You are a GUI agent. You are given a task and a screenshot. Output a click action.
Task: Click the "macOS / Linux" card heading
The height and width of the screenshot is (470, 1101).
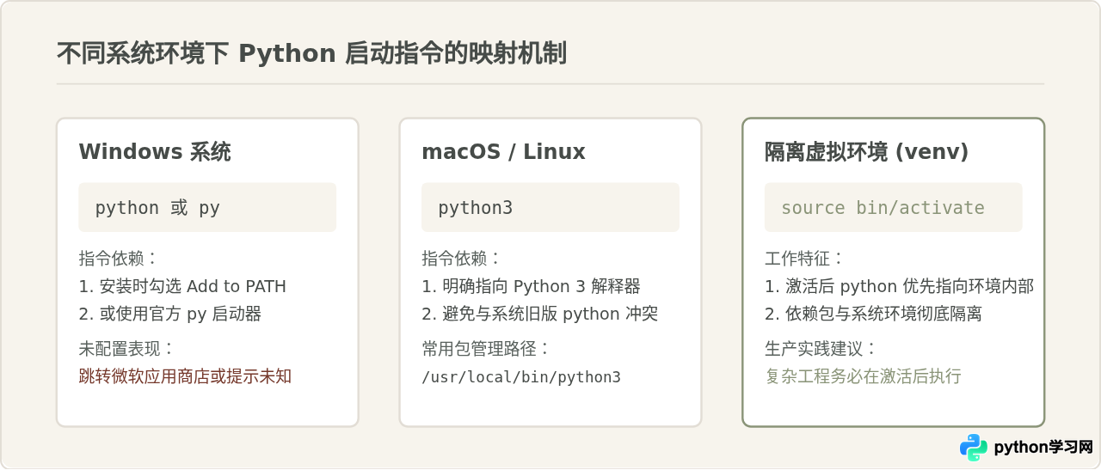click(503, 152)
